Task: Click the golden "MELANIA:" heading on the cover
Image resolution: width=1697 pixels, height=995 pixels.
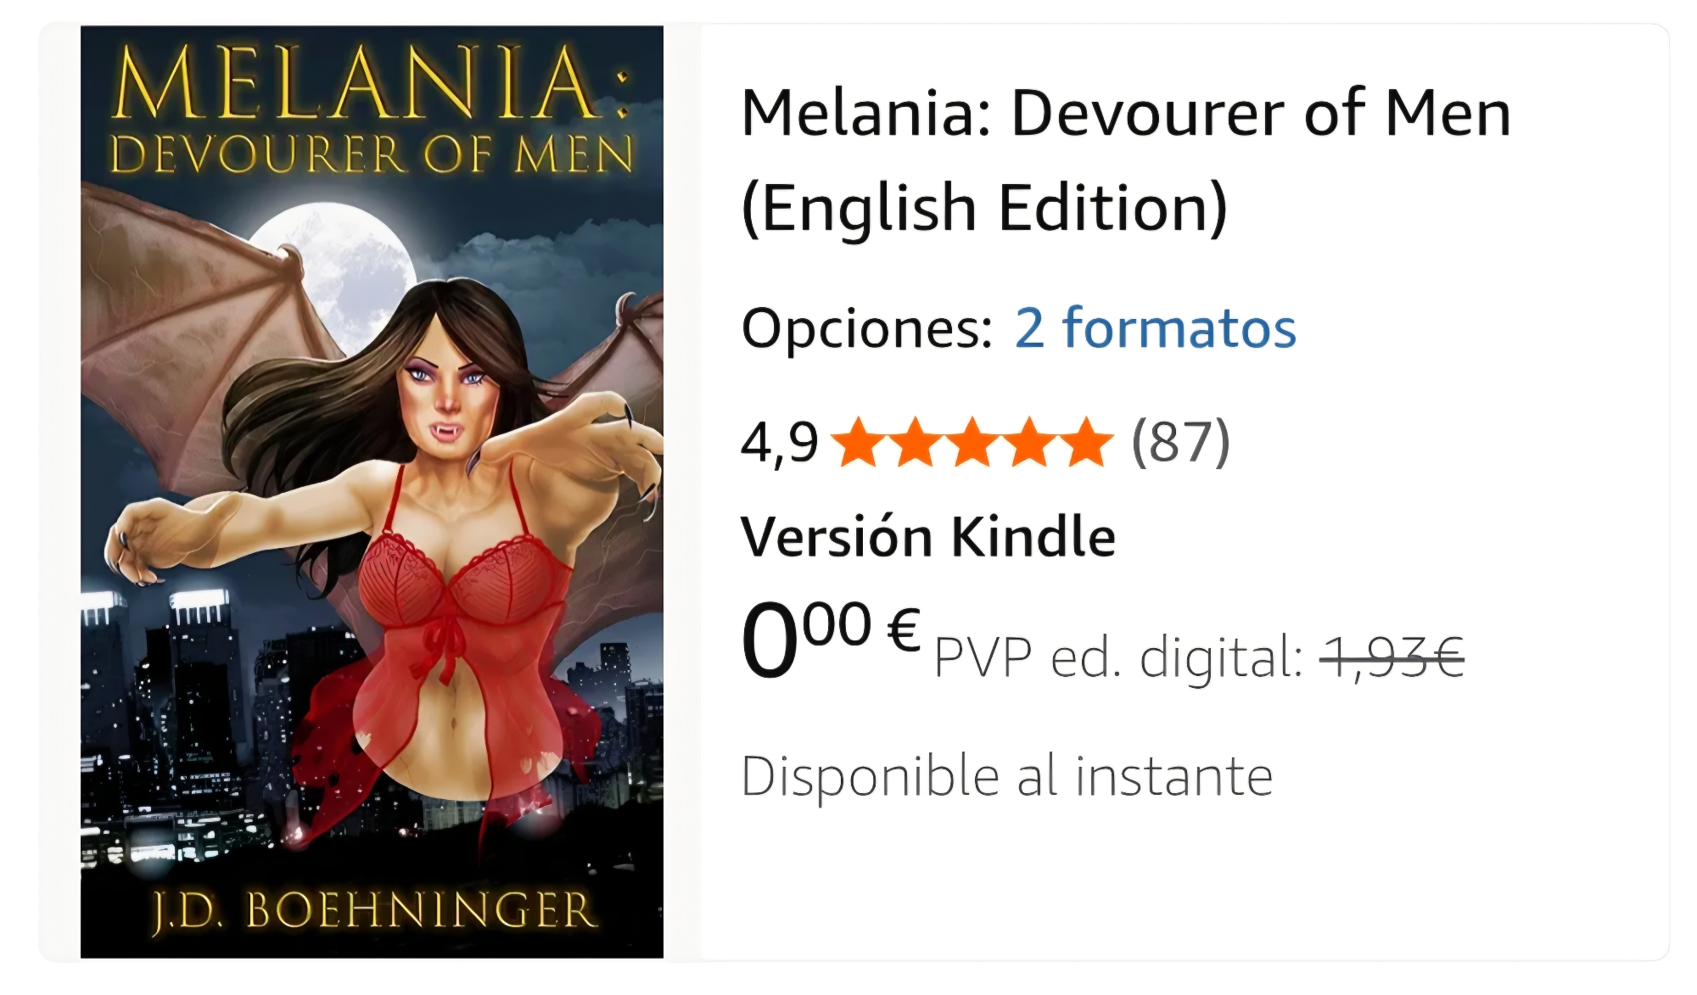Action: (373, 83)
